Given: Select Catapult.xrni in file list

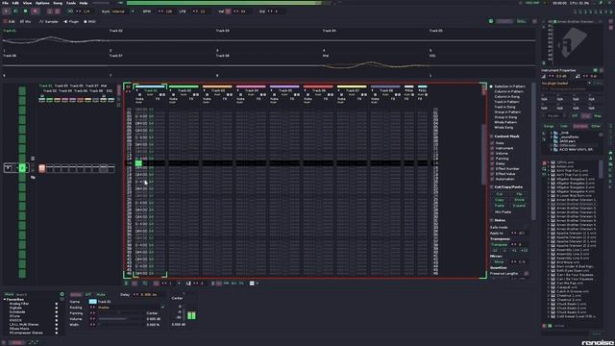Looking at the screenshot, I should pyautogui.click(x=567, y=287).
